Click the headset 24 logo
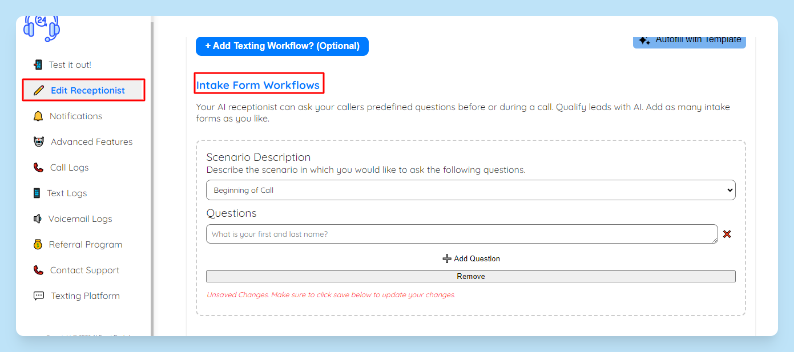Screen dimensions: 794x352 tap(42, 29)
